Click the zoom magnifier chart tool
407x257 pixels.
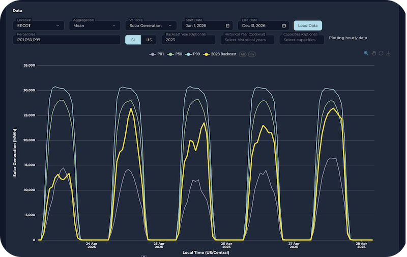click(x=366, y=53)
